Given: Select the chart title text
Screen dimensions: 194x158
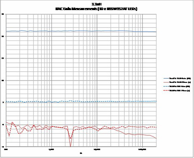Looking at the screenshot, I should tap(97, 9).
